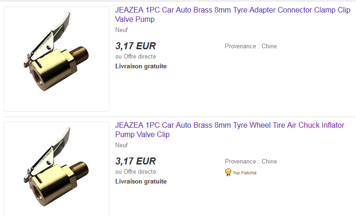Click 'Provenance : Chine' beside Top Fiabilité listing
Screen dimensions: 356x216
(251, 162)
